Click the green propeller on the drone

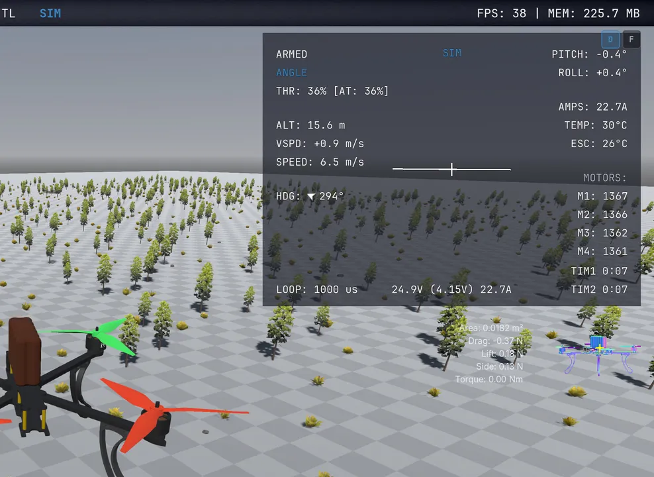97,334
